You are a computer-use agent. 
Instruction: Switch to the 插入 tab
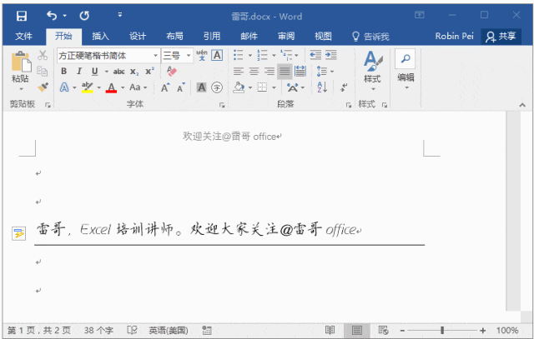pos(100,36)
